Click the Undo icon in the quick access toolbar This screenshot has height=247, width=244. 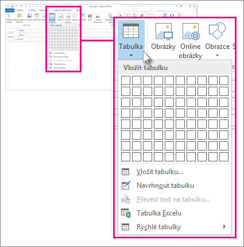17,6
